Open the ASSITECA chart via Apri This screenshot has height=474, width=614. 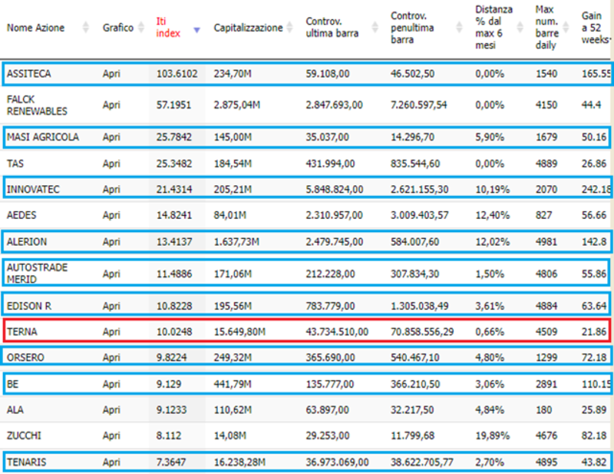tap(111, 74)
